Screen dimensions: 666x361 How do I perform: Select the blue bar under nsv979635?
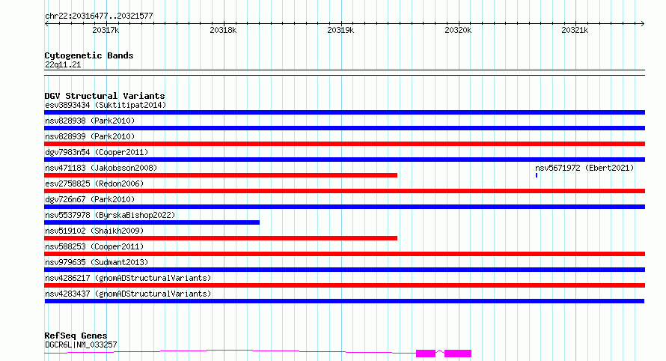pos(344,270)
